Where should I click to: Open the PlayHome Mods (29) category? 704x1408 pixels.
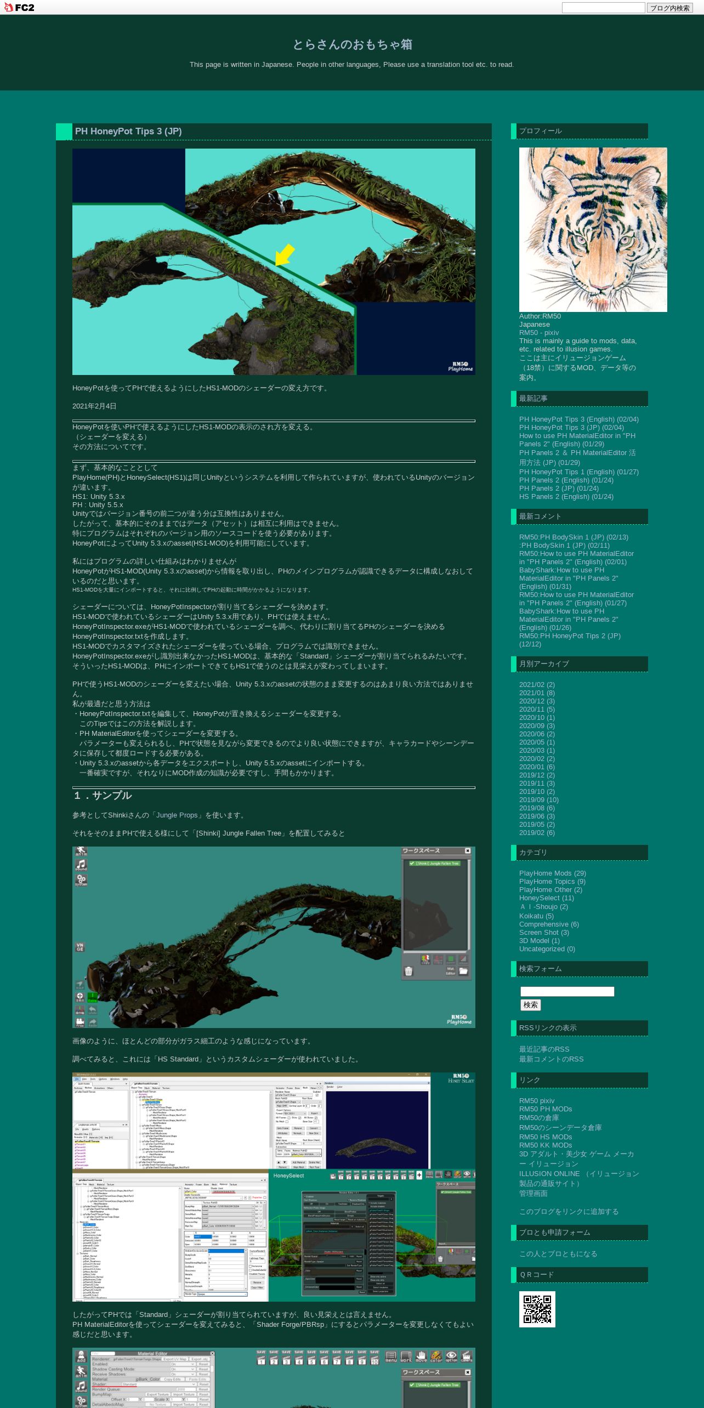553,873
